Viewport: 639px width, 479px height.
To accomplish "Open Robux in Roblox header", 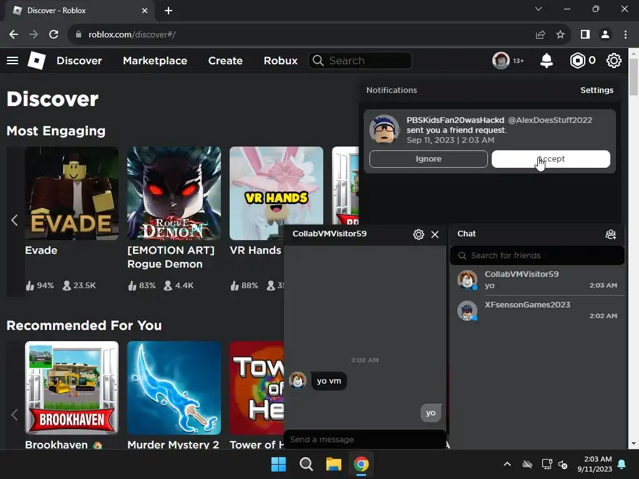I will 280,60.
